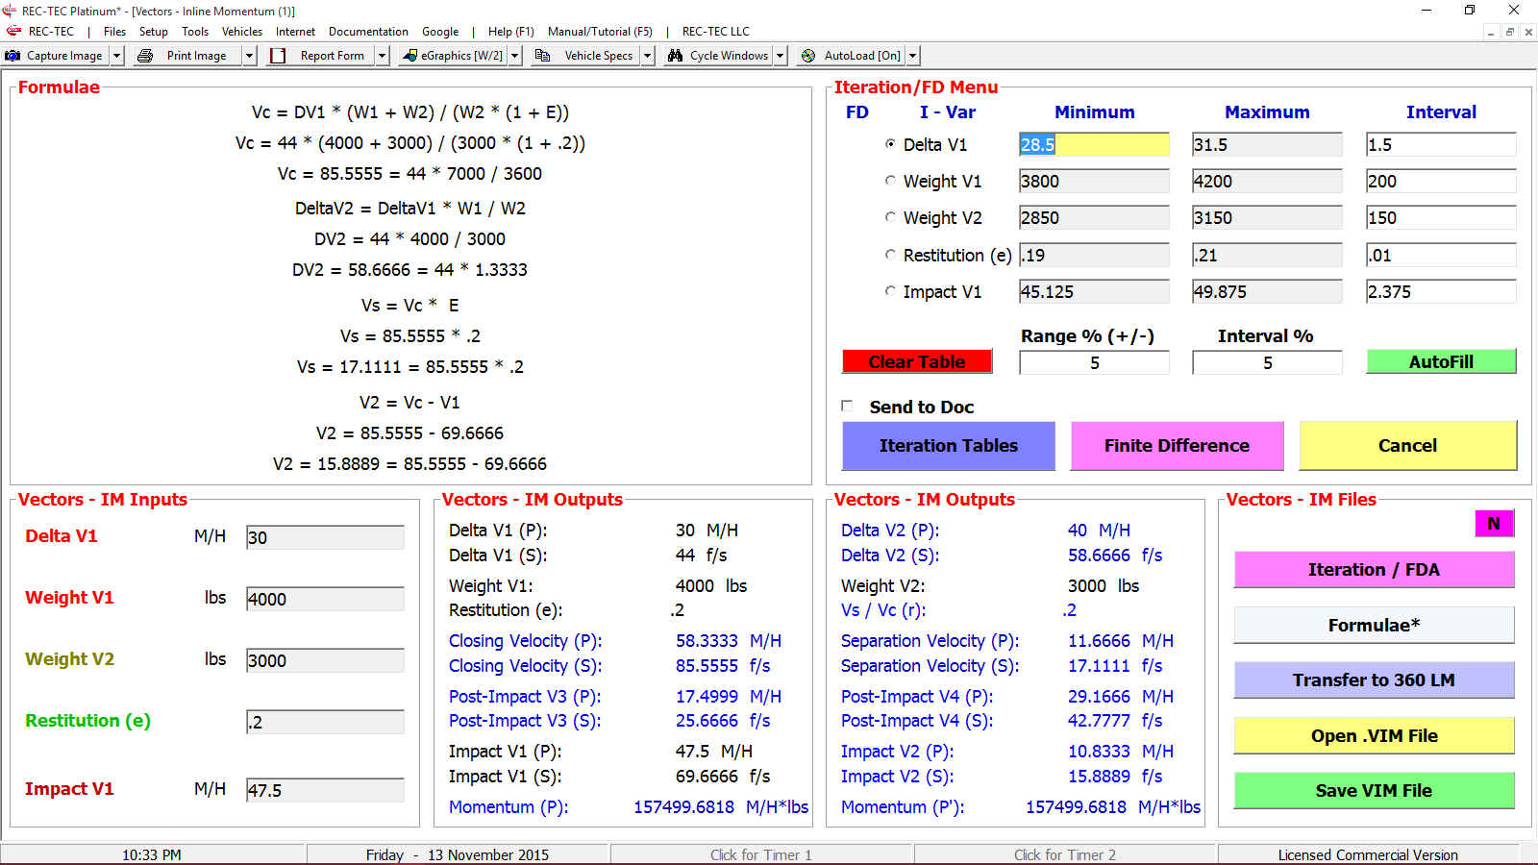This screenshot has width=1538, height=865.
Task: Open the Manual/Tutorial (F5) menu
Action: (x=600, y=31)
